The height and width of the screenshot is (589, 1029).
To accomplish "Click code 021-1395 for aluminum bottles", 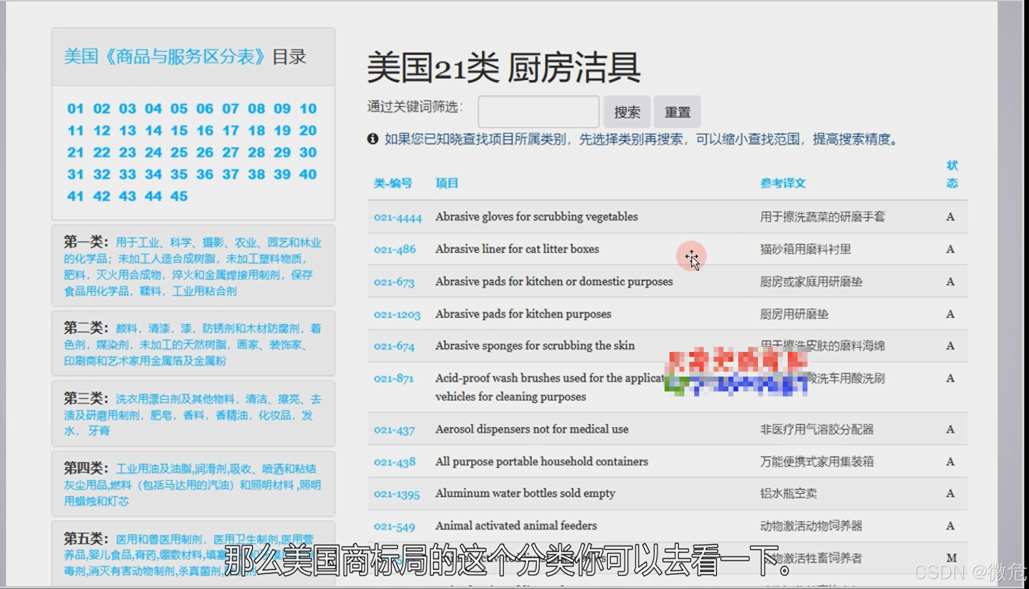I will [397, 494].
